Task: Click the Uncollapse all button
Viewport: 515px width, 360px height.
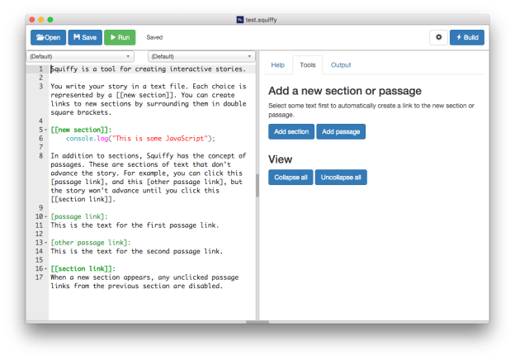Action: pos(341,178)
